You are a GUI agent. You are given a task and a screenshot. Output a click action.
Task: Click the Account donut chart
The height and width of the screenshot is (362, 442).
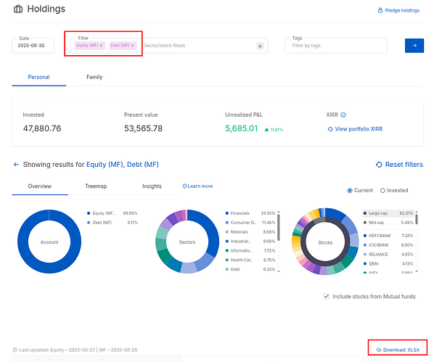point(49,242)
